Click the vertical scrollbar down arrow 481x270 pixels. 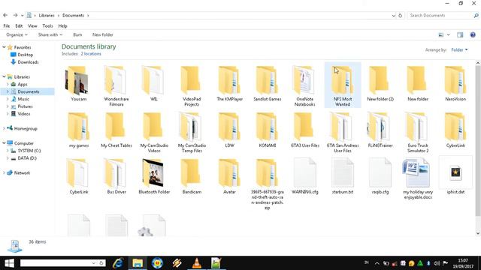[x=478, y=233]
